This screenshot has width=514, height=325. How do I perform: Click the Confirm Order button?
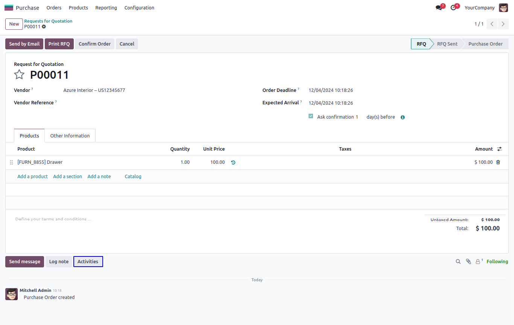(x=94, y=44)
